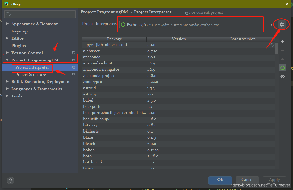This screenshot has width=293, height=190.
Task: Open help with the question mark button
Action: 11,180
